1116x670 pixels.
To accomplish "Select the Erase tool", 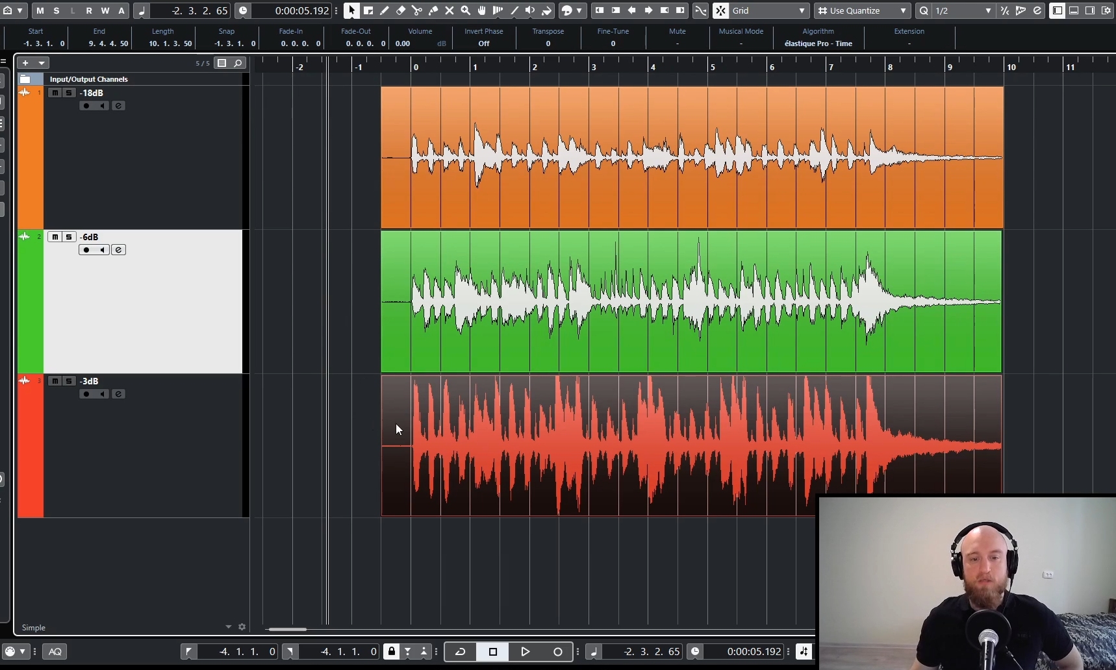I will point(401,10).
